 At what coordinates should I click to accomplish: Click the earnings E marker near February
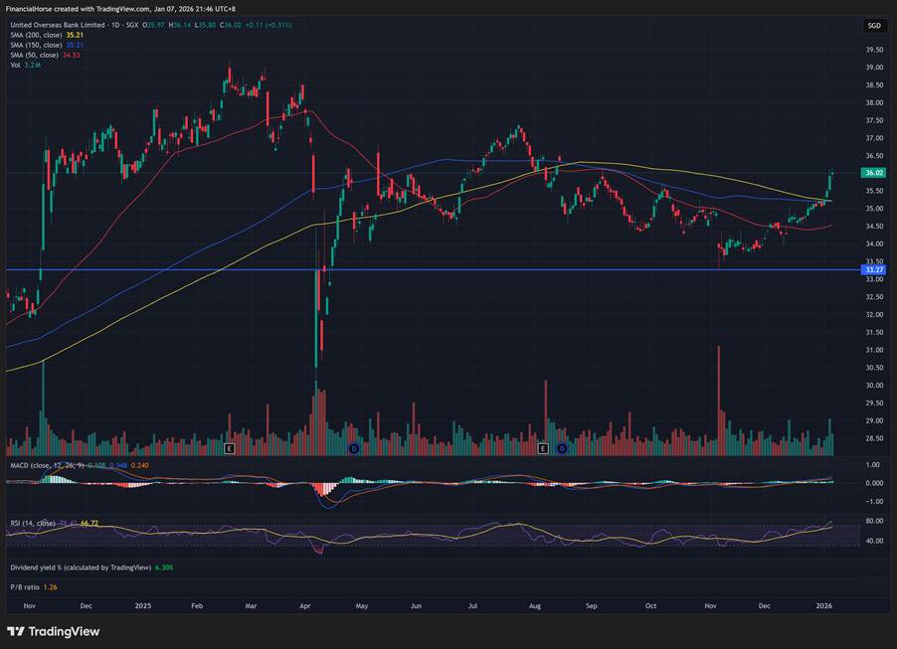tap(229, 449)
